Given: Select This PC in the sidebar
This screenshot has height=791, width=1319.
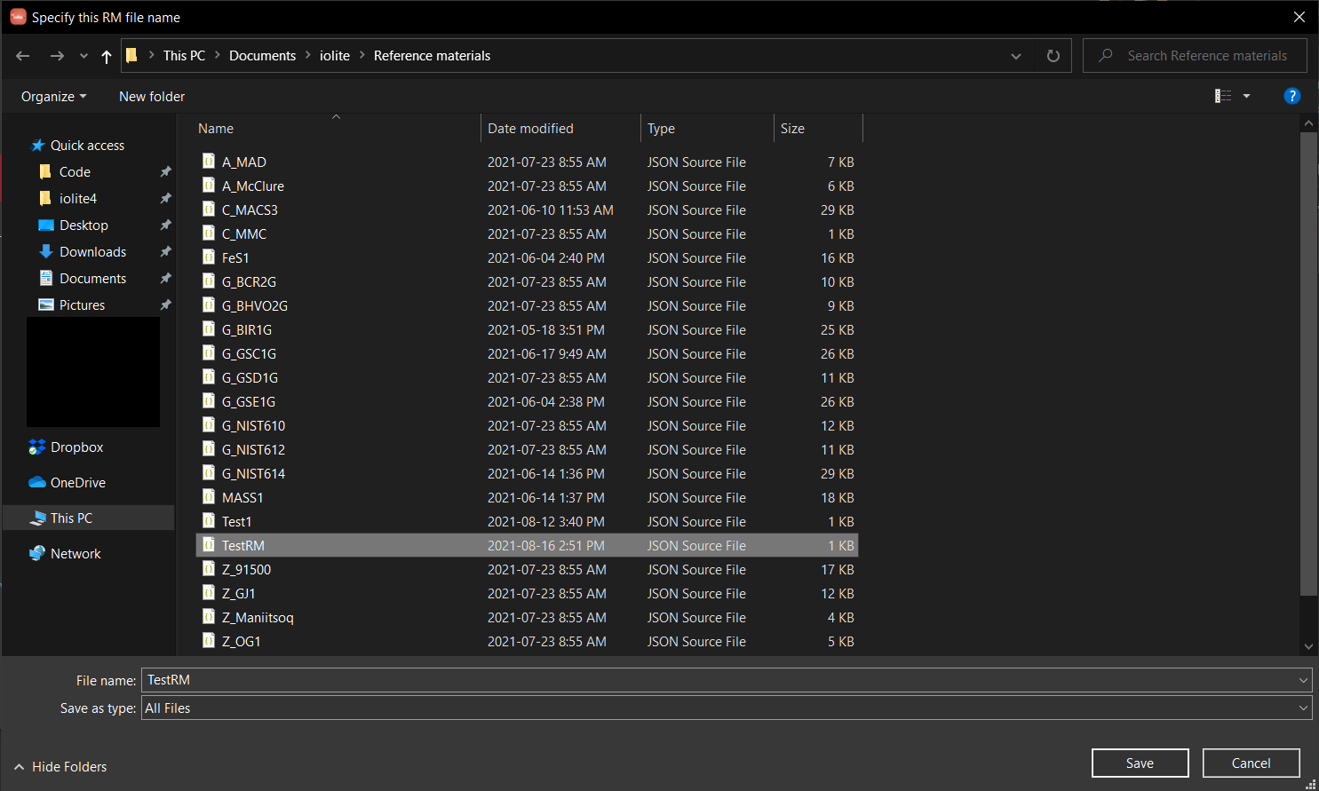Looking at the screenshot, I should coord(71,518).
